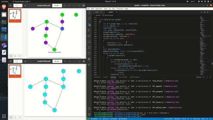Open the Explorer view in VS Code activity bar
Screen dimensions: 213x120
(89, 13)
